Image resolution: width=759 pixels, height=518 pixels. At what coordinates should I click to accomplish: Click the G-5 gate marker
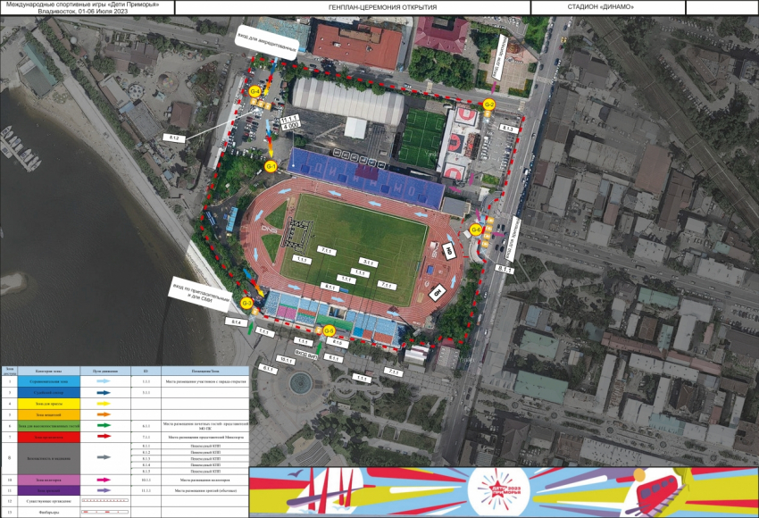click(329, 331)
